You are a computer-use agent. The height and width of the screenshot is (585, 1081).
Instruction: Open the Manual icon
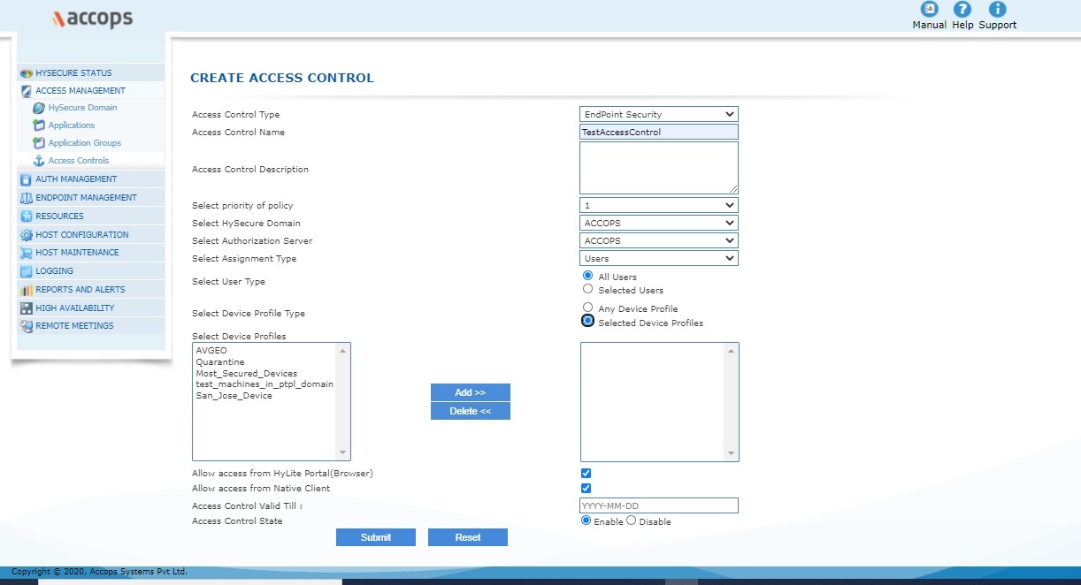[x=929, y=10]
